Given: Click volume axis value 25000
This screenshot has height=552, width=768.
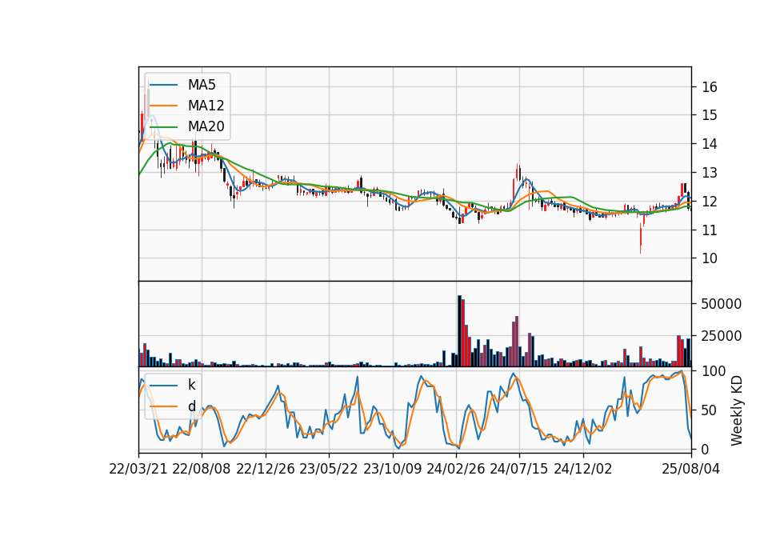Looking at the screenshot, I should click(721, 336).
